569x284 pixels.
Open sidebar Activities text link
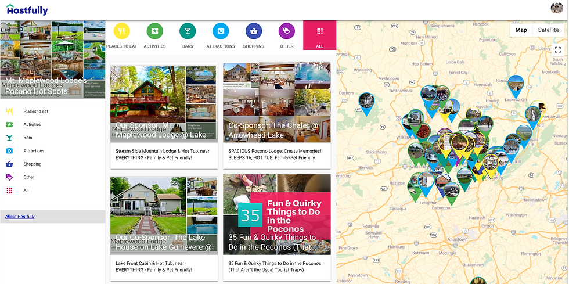coord(33,124)
